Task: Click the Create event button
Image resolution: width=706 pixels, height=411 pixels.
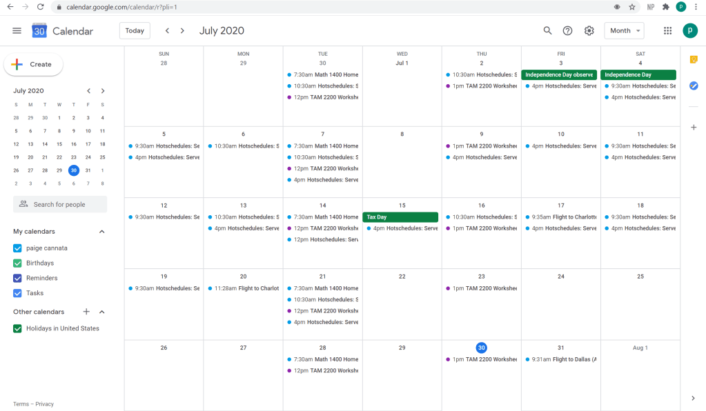Action: (34, 64)
